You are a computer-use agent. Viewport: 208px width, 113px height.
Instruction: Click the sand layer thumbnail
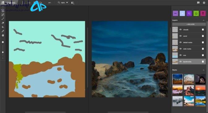175,36
